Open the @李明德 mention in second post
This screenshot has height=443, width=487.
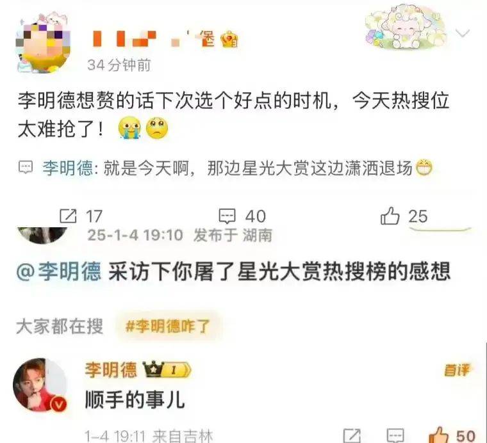[59, 271]
